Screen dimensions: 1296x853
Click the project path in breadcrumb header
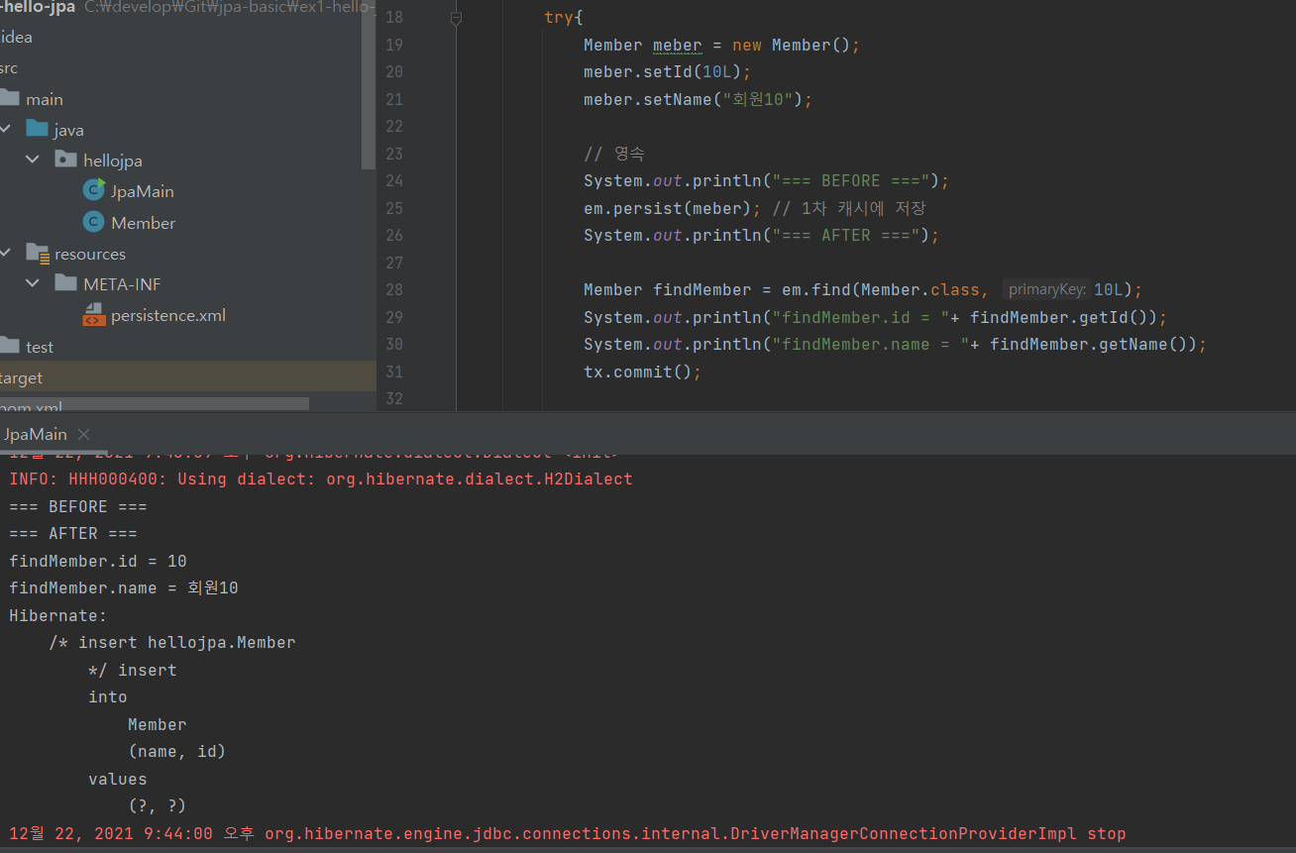[231, 8]
